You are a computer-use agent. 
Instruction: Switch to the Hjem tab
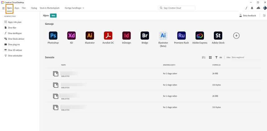[x=9, y=8]
